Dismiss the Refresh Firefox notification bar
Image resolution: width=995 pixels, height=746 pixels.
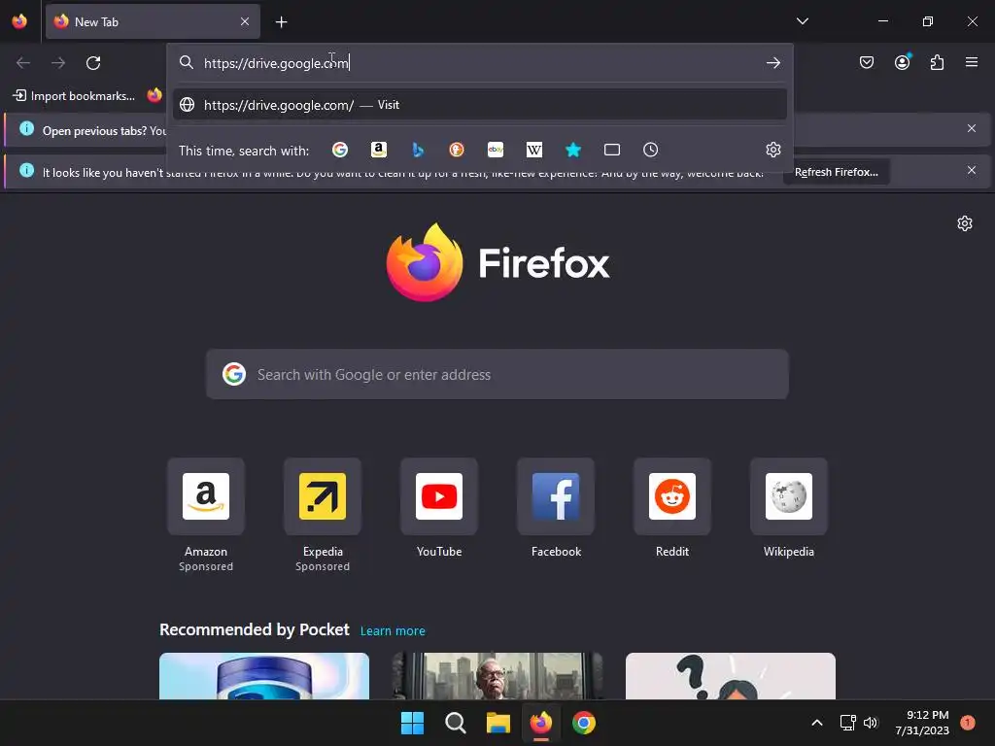[972, 170]
